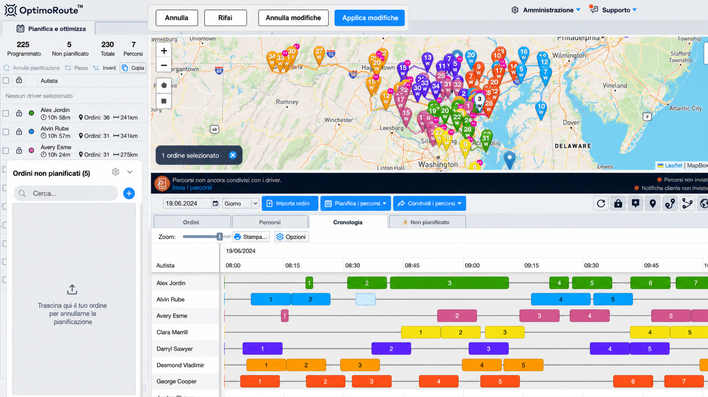Image resolution: width=708 pixels, height=397 pixels.
Task: Select Alex Jordin's timeline stop 3
Action: tap(449, 283)
